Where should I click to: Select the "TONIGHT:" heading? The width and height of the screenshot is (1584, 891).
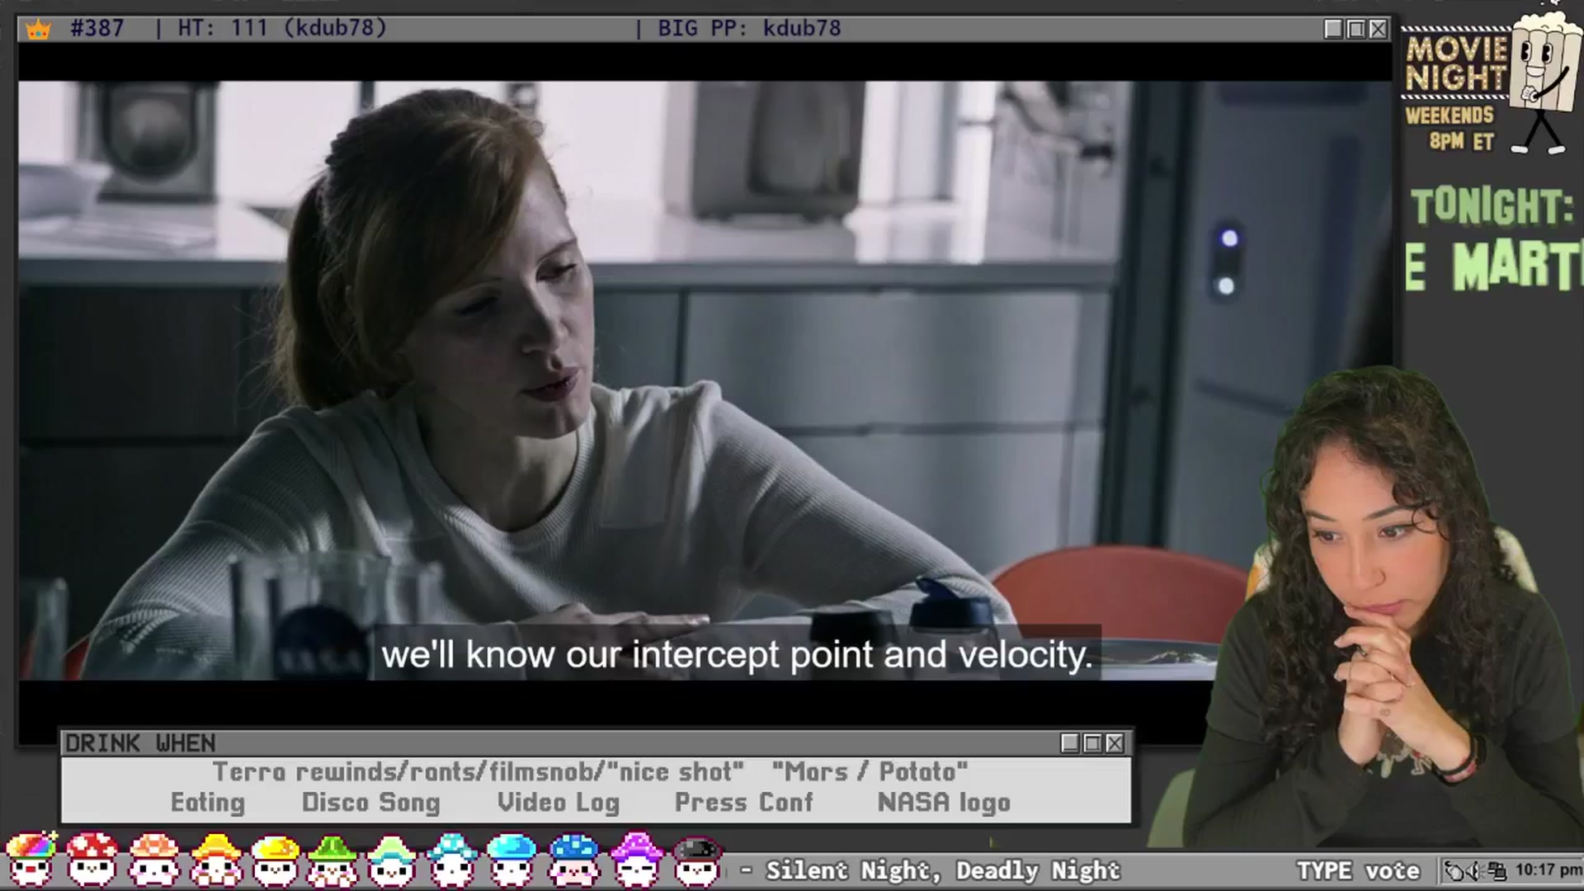(x=1492, y=207)
